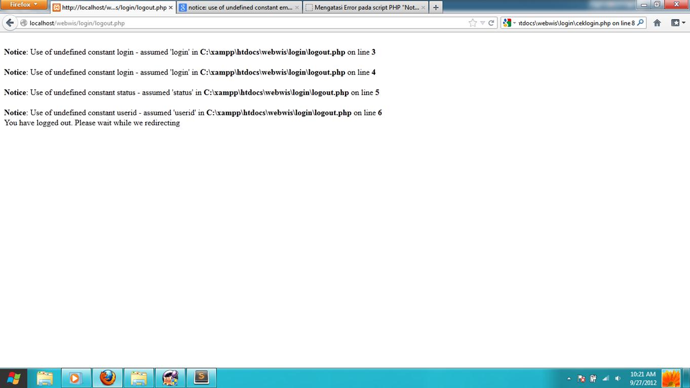Open the network signal tray icon
Viewport: 690px width, 388px height.
605,378
